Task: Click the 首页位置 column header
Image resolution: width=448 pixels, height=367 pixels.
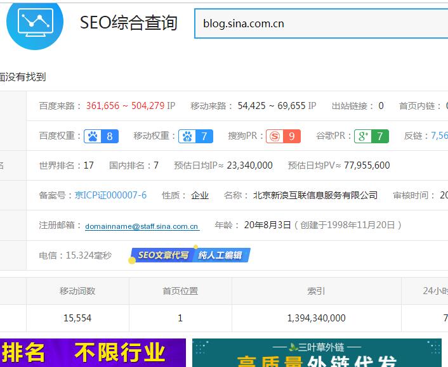Action: [x=180, y=291]
